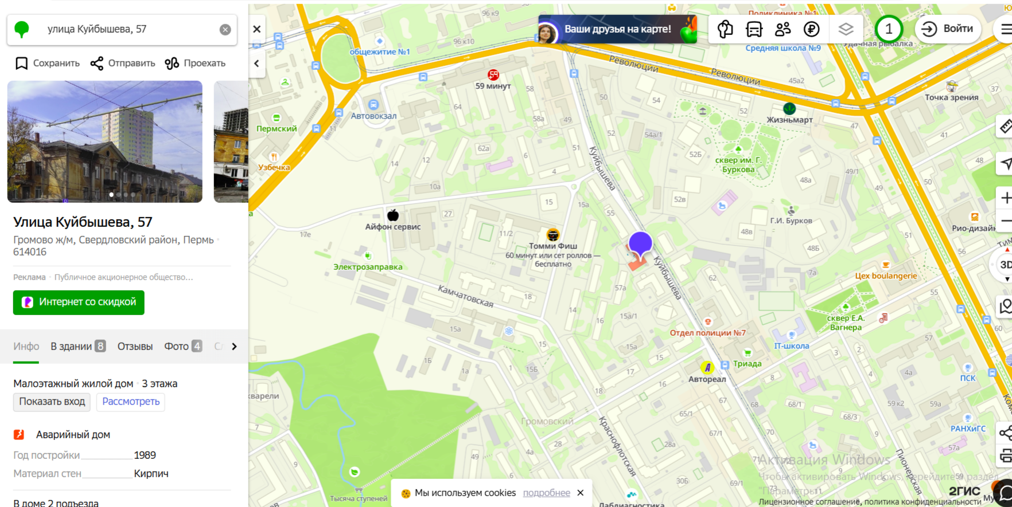This screenshot has width=1012, height=507.
Task: Switch to the Отзывы tab
Action: pyautogui.click(x=135, y=346)
